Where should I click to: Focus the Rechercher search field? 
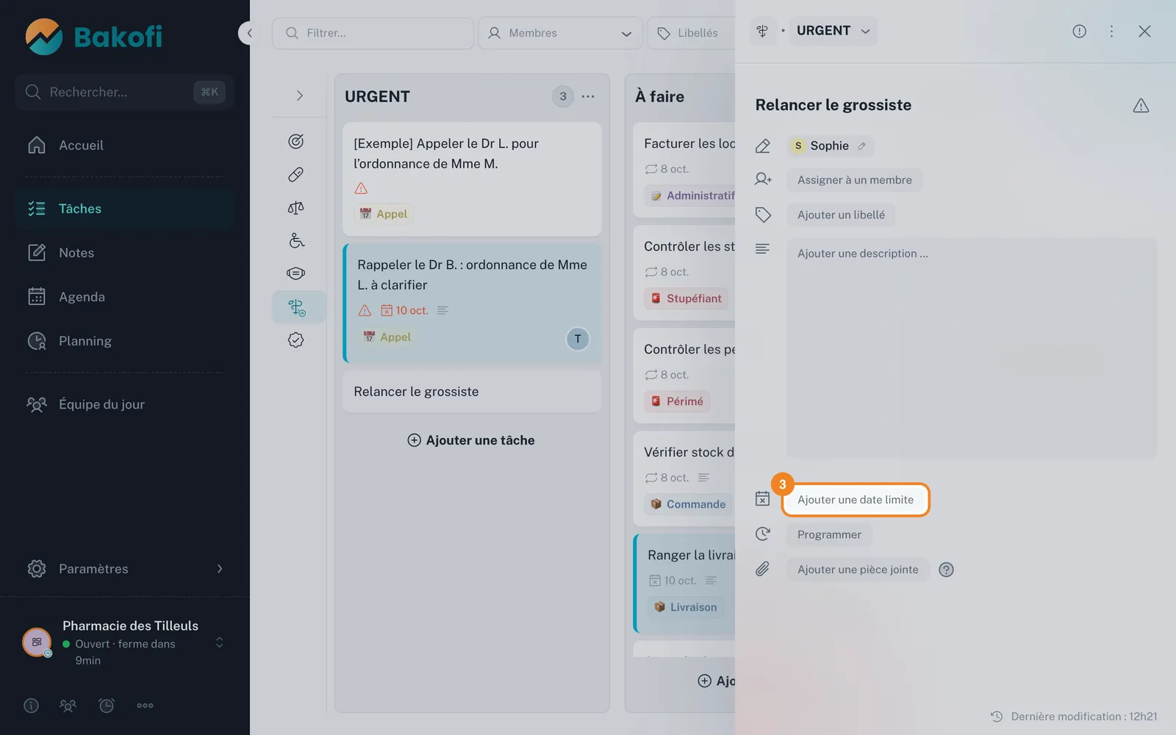(124, 92)
